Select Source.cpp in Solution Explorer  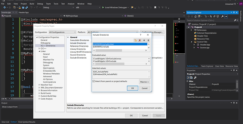click(205, 48)
